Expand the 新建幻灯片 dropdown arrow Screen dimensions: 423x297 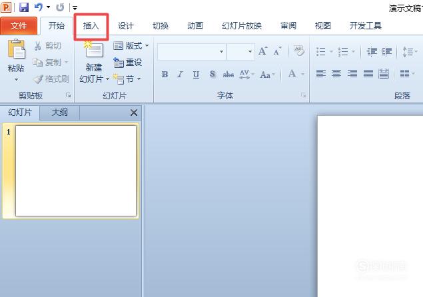point(107,79)
